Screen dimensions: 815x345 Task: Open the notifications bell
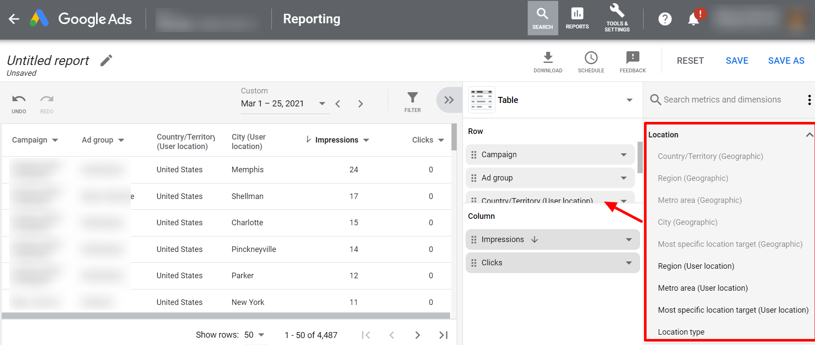(x=694, y=19)
